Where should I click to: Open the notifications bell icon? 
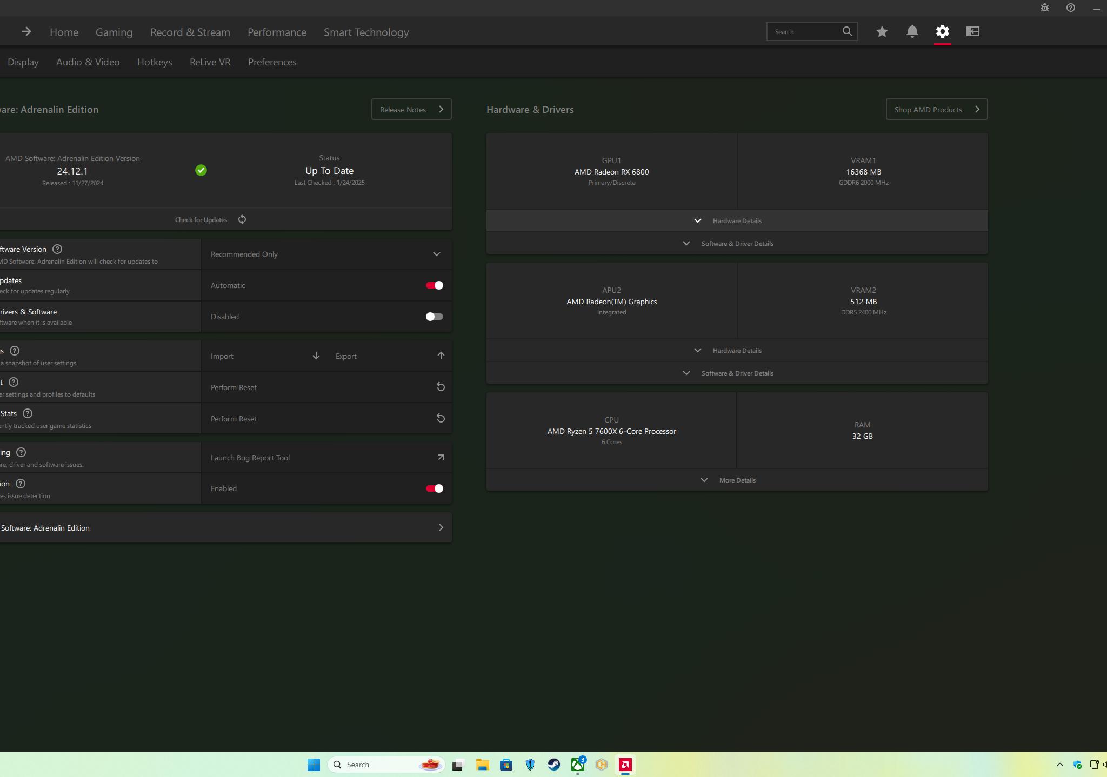pyautogui.click(x=912, y=31)
